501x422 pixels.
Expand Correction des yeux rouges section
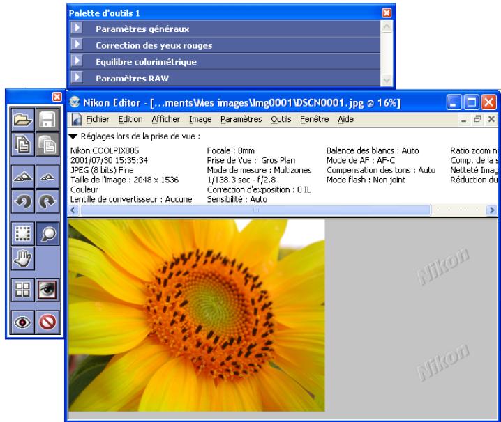(x=77, y=45)
